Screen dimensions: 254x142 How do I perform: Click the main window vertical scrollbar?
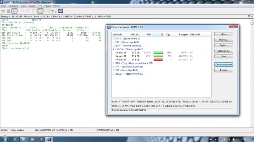tap(252, 73)
